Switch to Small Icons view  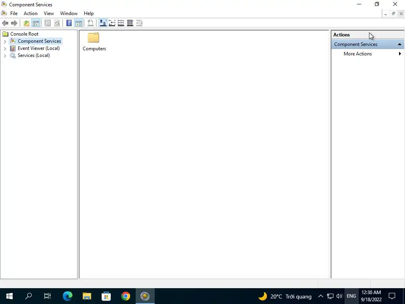tap(112, 23)
